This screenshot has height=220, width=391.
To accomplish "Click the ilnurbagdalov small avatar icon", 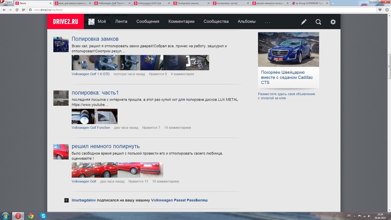I will pyautogui.click(x=66, y=200).
